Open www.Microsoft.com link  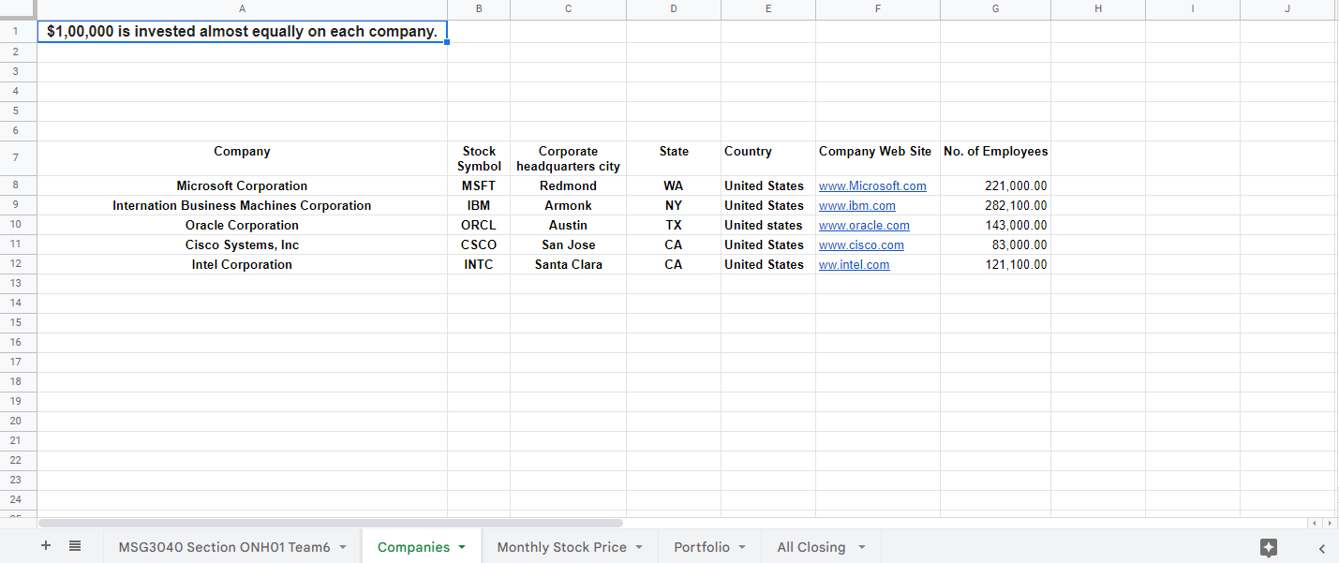[872, 186]
